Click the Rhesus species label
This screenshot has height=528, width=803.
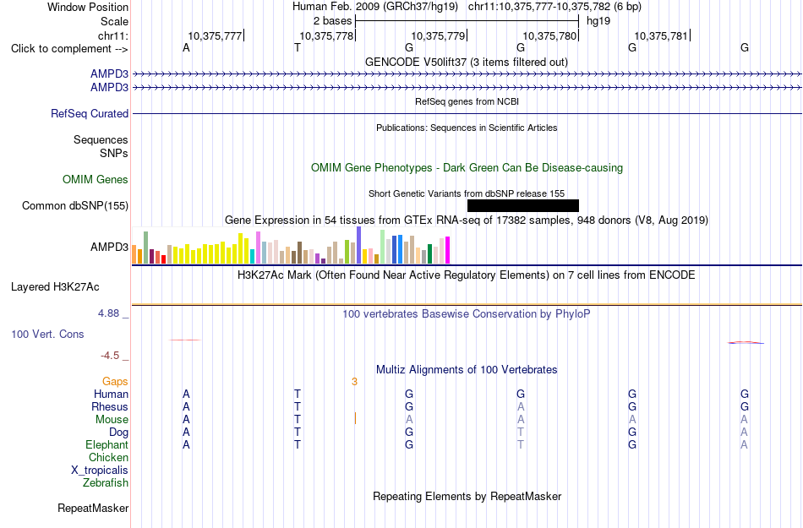(x=110, y=406)
